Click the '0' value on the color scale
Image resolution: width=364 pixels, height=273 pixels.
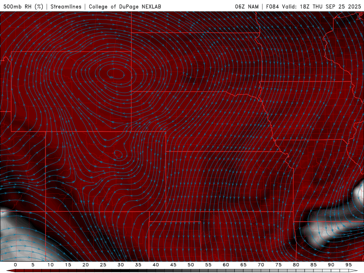coord(15,265)
